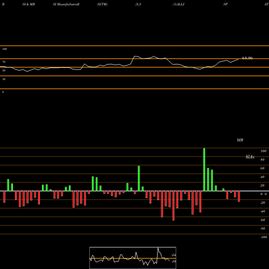Click the MR axis label -80

pyautogui.click(x=263, y=229)
